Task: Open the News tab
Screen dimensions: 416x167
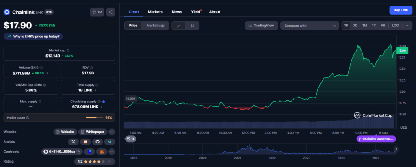Action: point(177,12)
